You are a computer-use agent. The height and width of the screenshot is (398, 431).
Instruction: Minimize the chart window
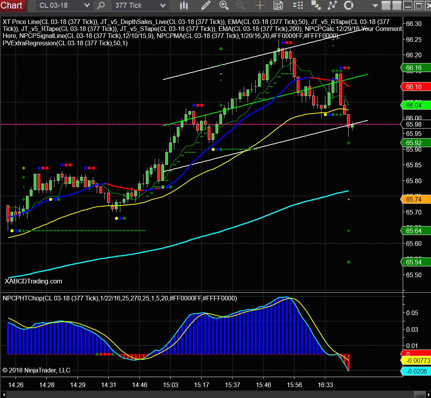point(408,5)
